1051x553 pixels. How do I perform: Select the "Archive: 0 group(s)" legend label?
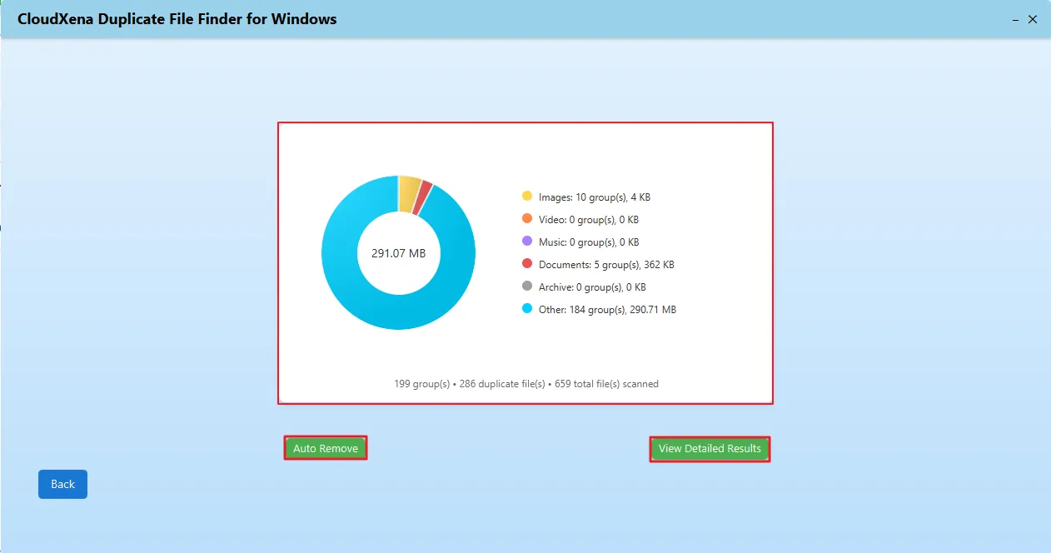coord(591,287)
